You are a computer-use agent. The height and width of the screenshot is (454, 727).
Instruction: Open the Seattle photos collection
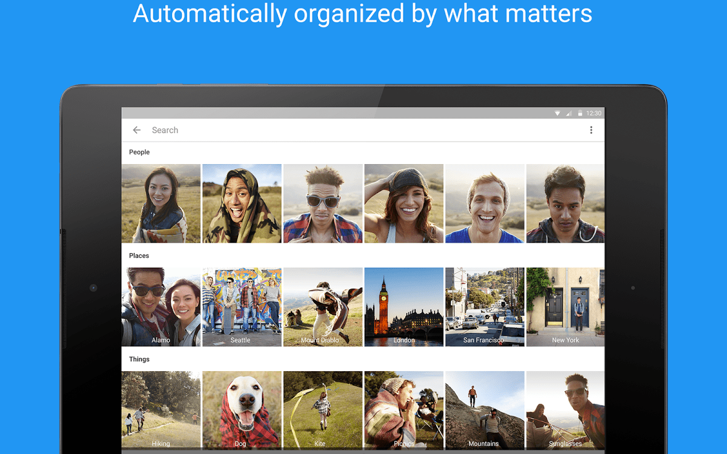(242, 307)
